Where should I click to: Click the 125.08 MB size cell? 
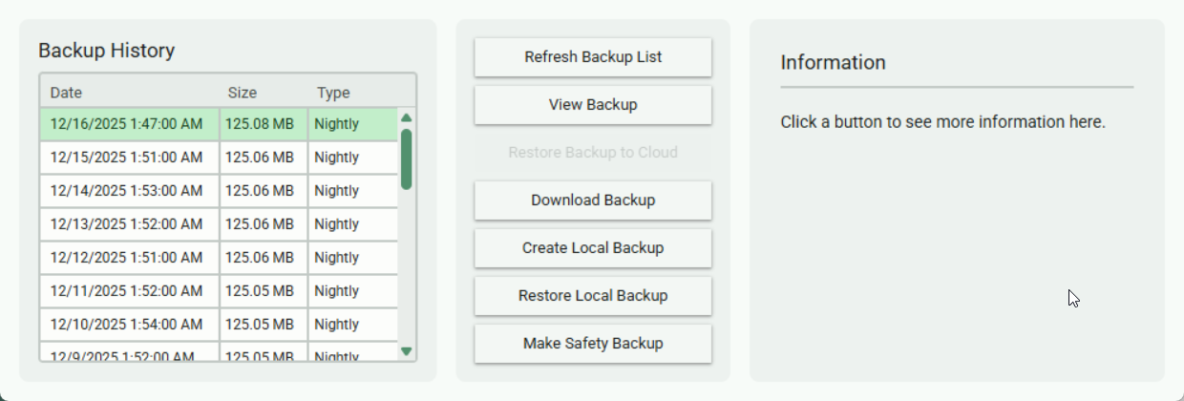tap(260, 124)
